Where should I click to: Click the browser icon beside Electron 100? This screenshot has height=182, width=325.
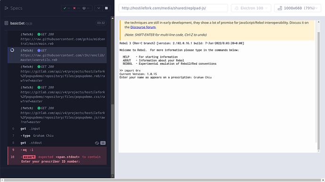click(x=236, y=8)
